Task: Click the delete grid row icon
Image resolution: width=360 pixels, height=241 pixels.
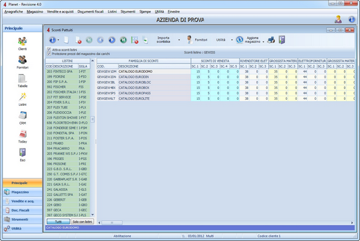Action: (135, 40)
